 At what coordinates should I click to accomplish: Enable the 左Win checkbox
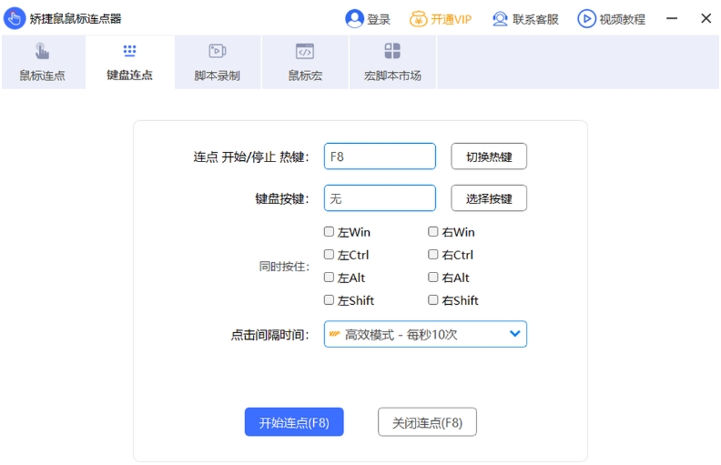(x=329, y=231)
